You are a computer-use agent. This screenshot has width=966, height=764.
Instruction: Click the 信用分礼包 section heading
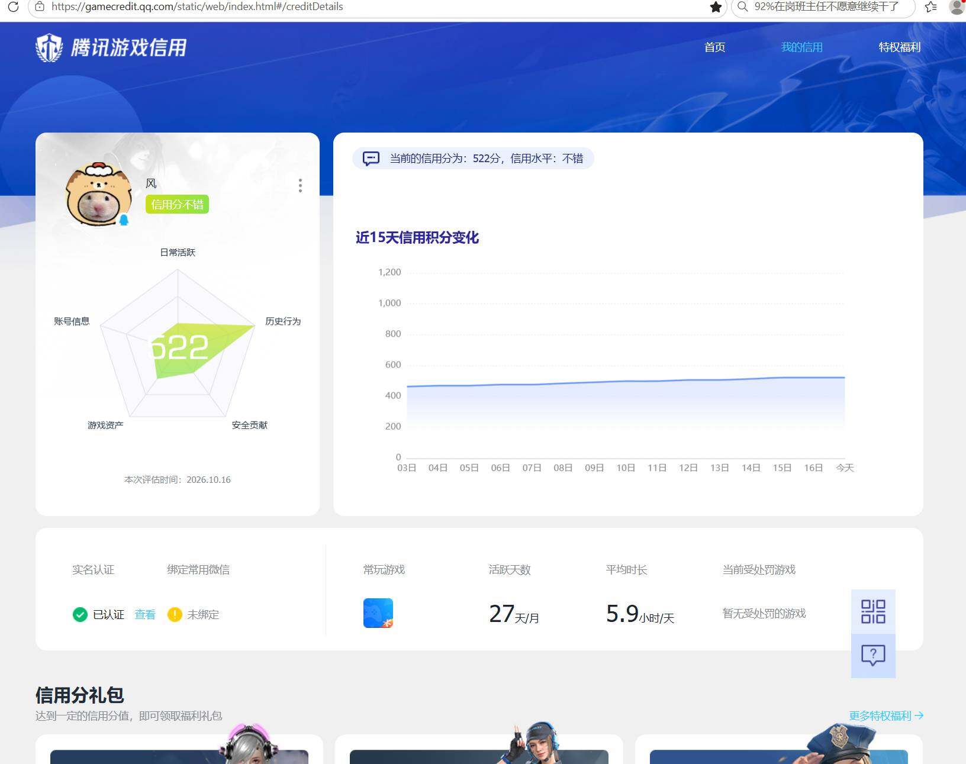tap(80, 695)
